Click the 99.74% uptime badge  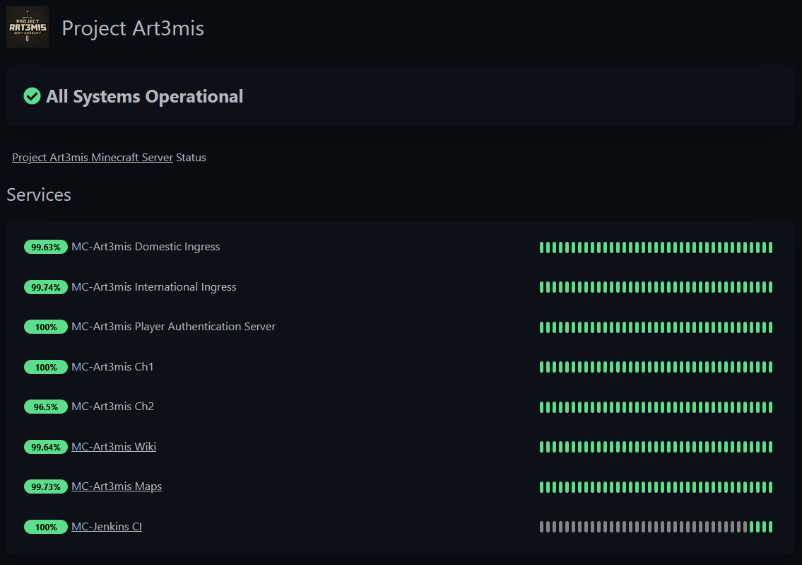45,287
